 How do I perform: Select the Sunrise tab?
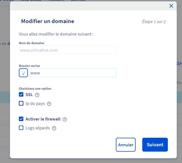78,1
